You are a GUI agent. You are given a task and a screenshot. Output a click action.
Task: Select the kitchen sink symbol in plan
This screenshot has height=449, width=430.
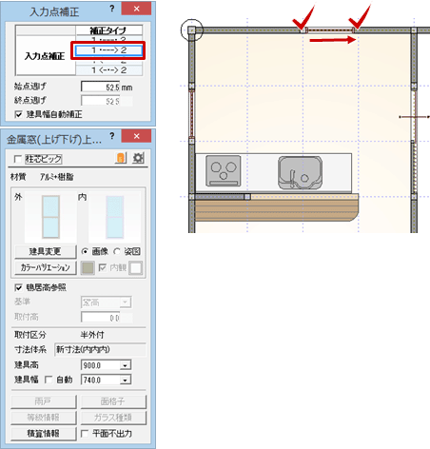click(x=300, y=172)
